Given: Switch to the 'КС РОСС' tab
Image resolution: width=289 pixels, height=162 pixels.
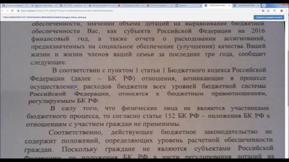Looking at the screenshot, I should (73, 5).
